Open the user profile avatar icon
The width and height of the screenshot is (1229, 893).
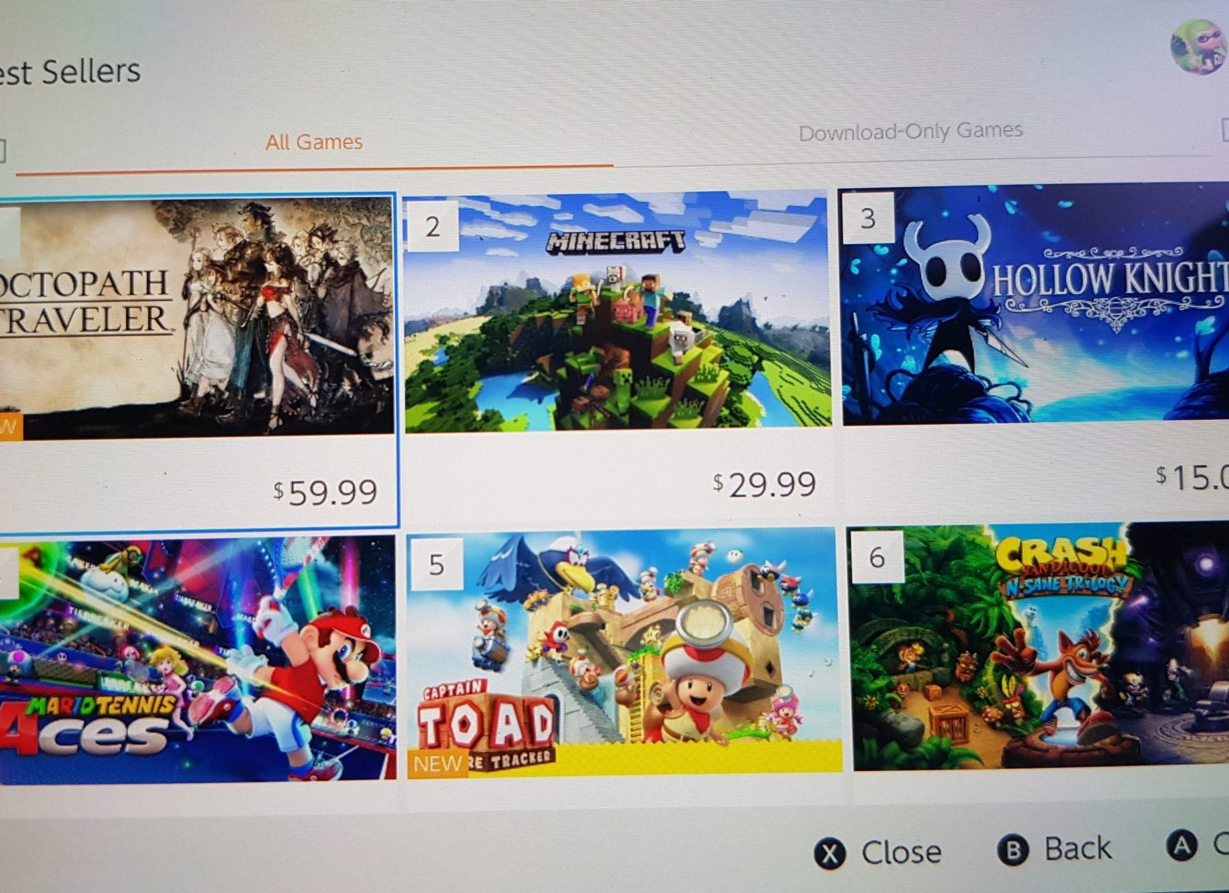[1199, 47]
